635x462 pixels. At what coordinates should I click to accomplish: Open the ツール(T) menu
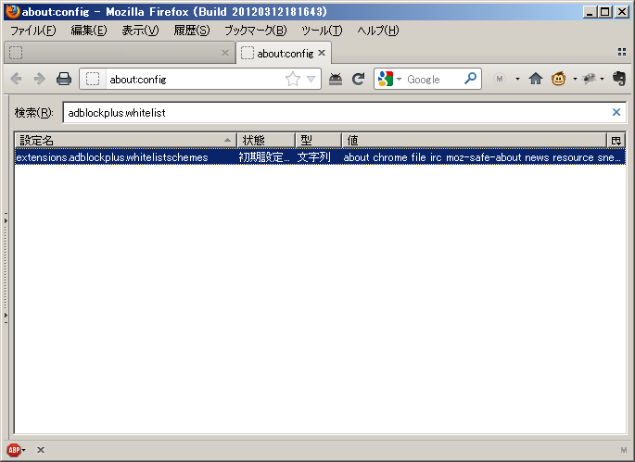pos(322,31)
